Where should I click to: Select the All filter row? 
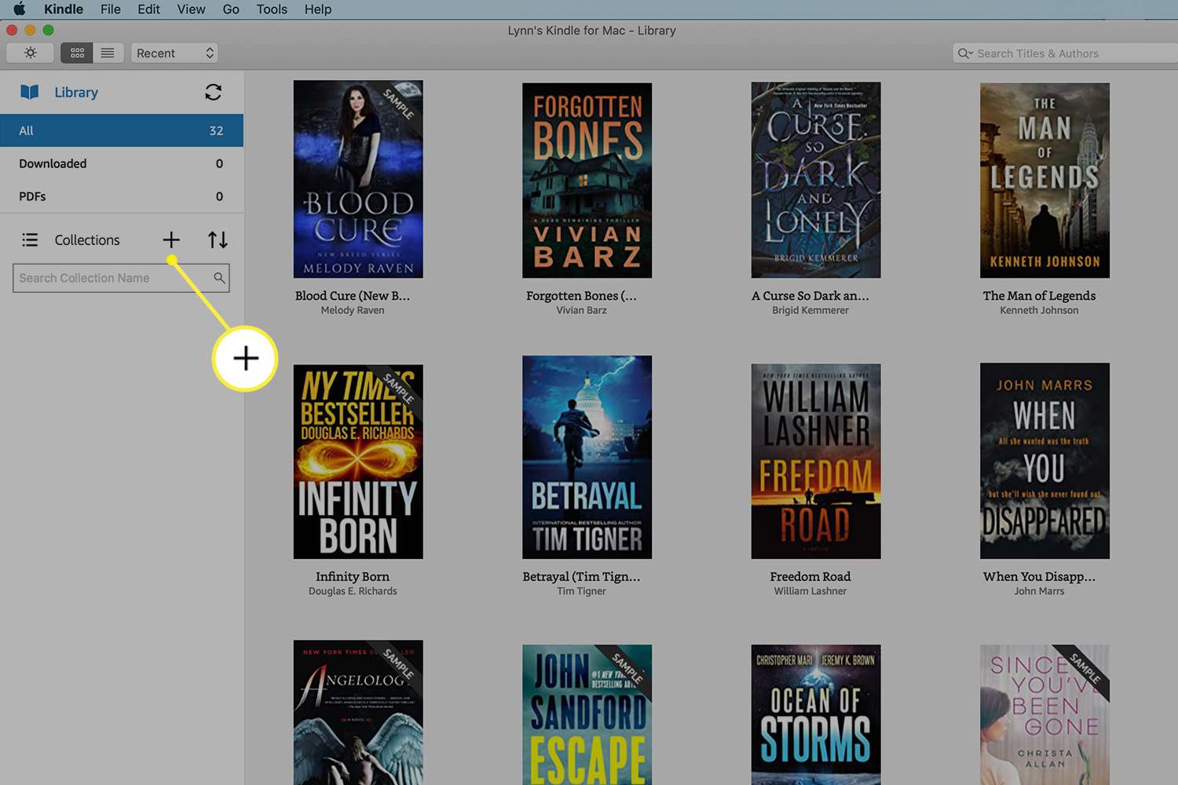click(x=122, y=130)
